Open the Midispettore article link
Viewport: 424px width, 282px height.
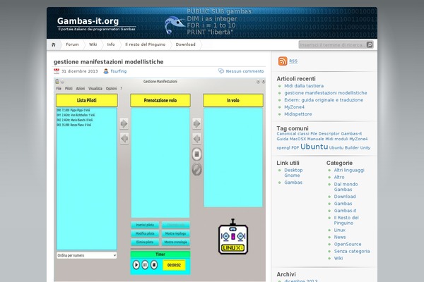coord(298,114)
